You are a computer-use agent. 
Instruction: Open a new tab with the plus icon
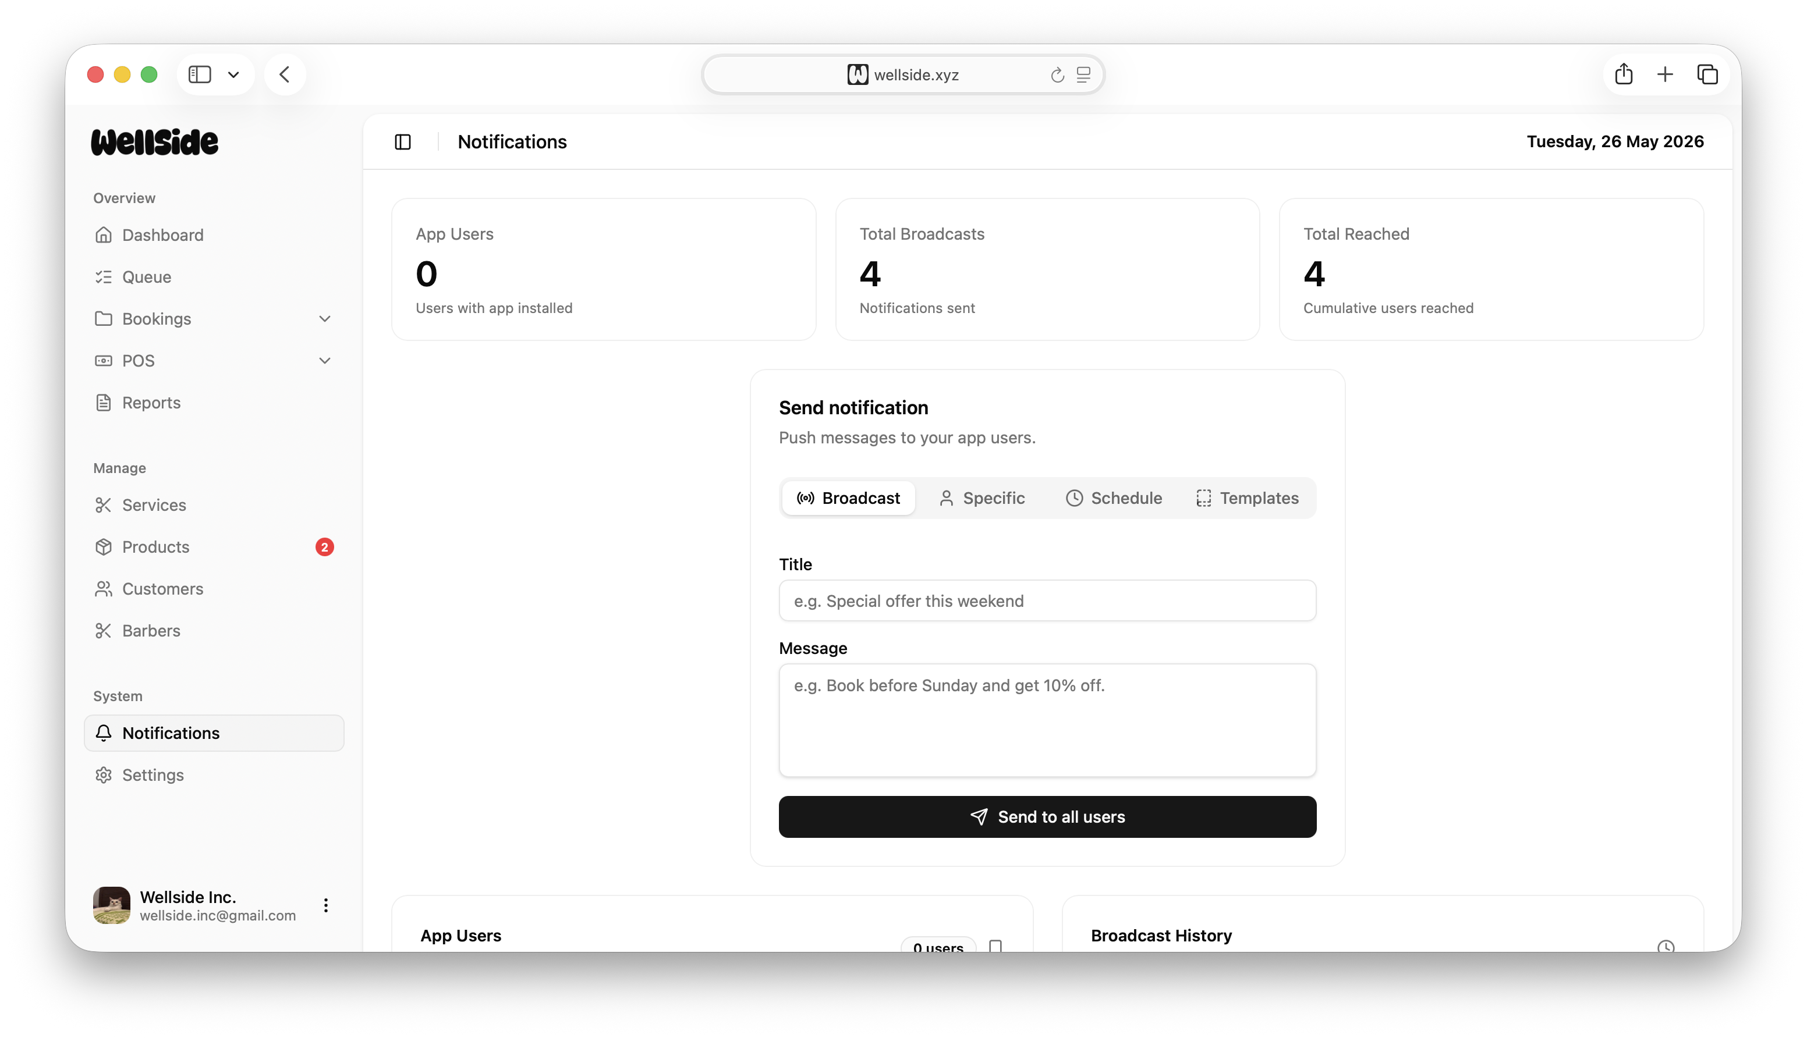(1665, 74)
